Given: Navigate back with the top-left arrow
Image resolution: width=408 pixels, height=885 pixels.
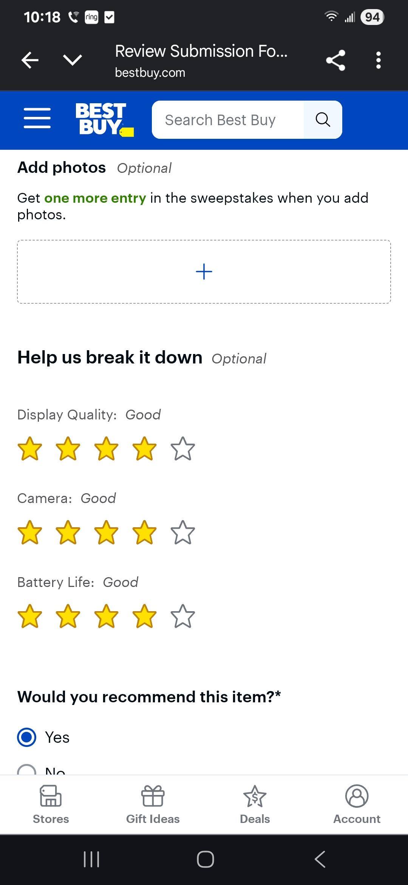Looking at the screenshot, I should click(x=29, y=60).
